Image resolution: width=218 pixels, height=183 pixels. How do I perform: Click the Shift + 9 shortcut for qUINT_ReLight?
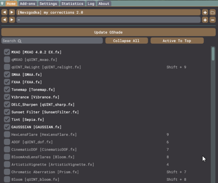(x=176, y=67)
